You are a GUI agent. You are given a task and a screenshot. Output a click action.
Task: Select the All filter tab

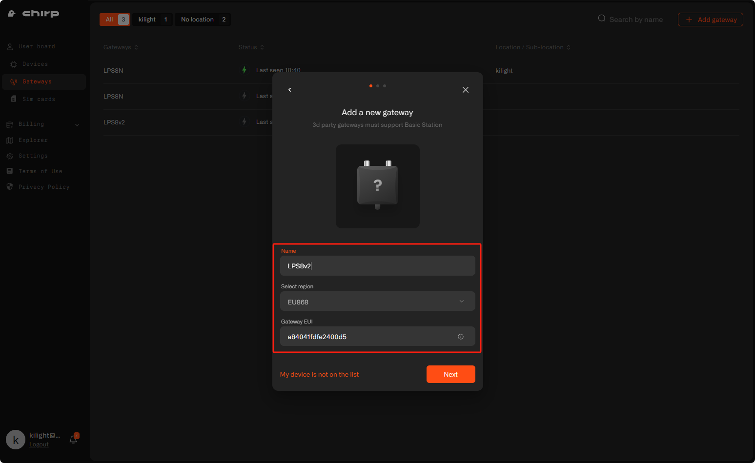click(115, 20)
